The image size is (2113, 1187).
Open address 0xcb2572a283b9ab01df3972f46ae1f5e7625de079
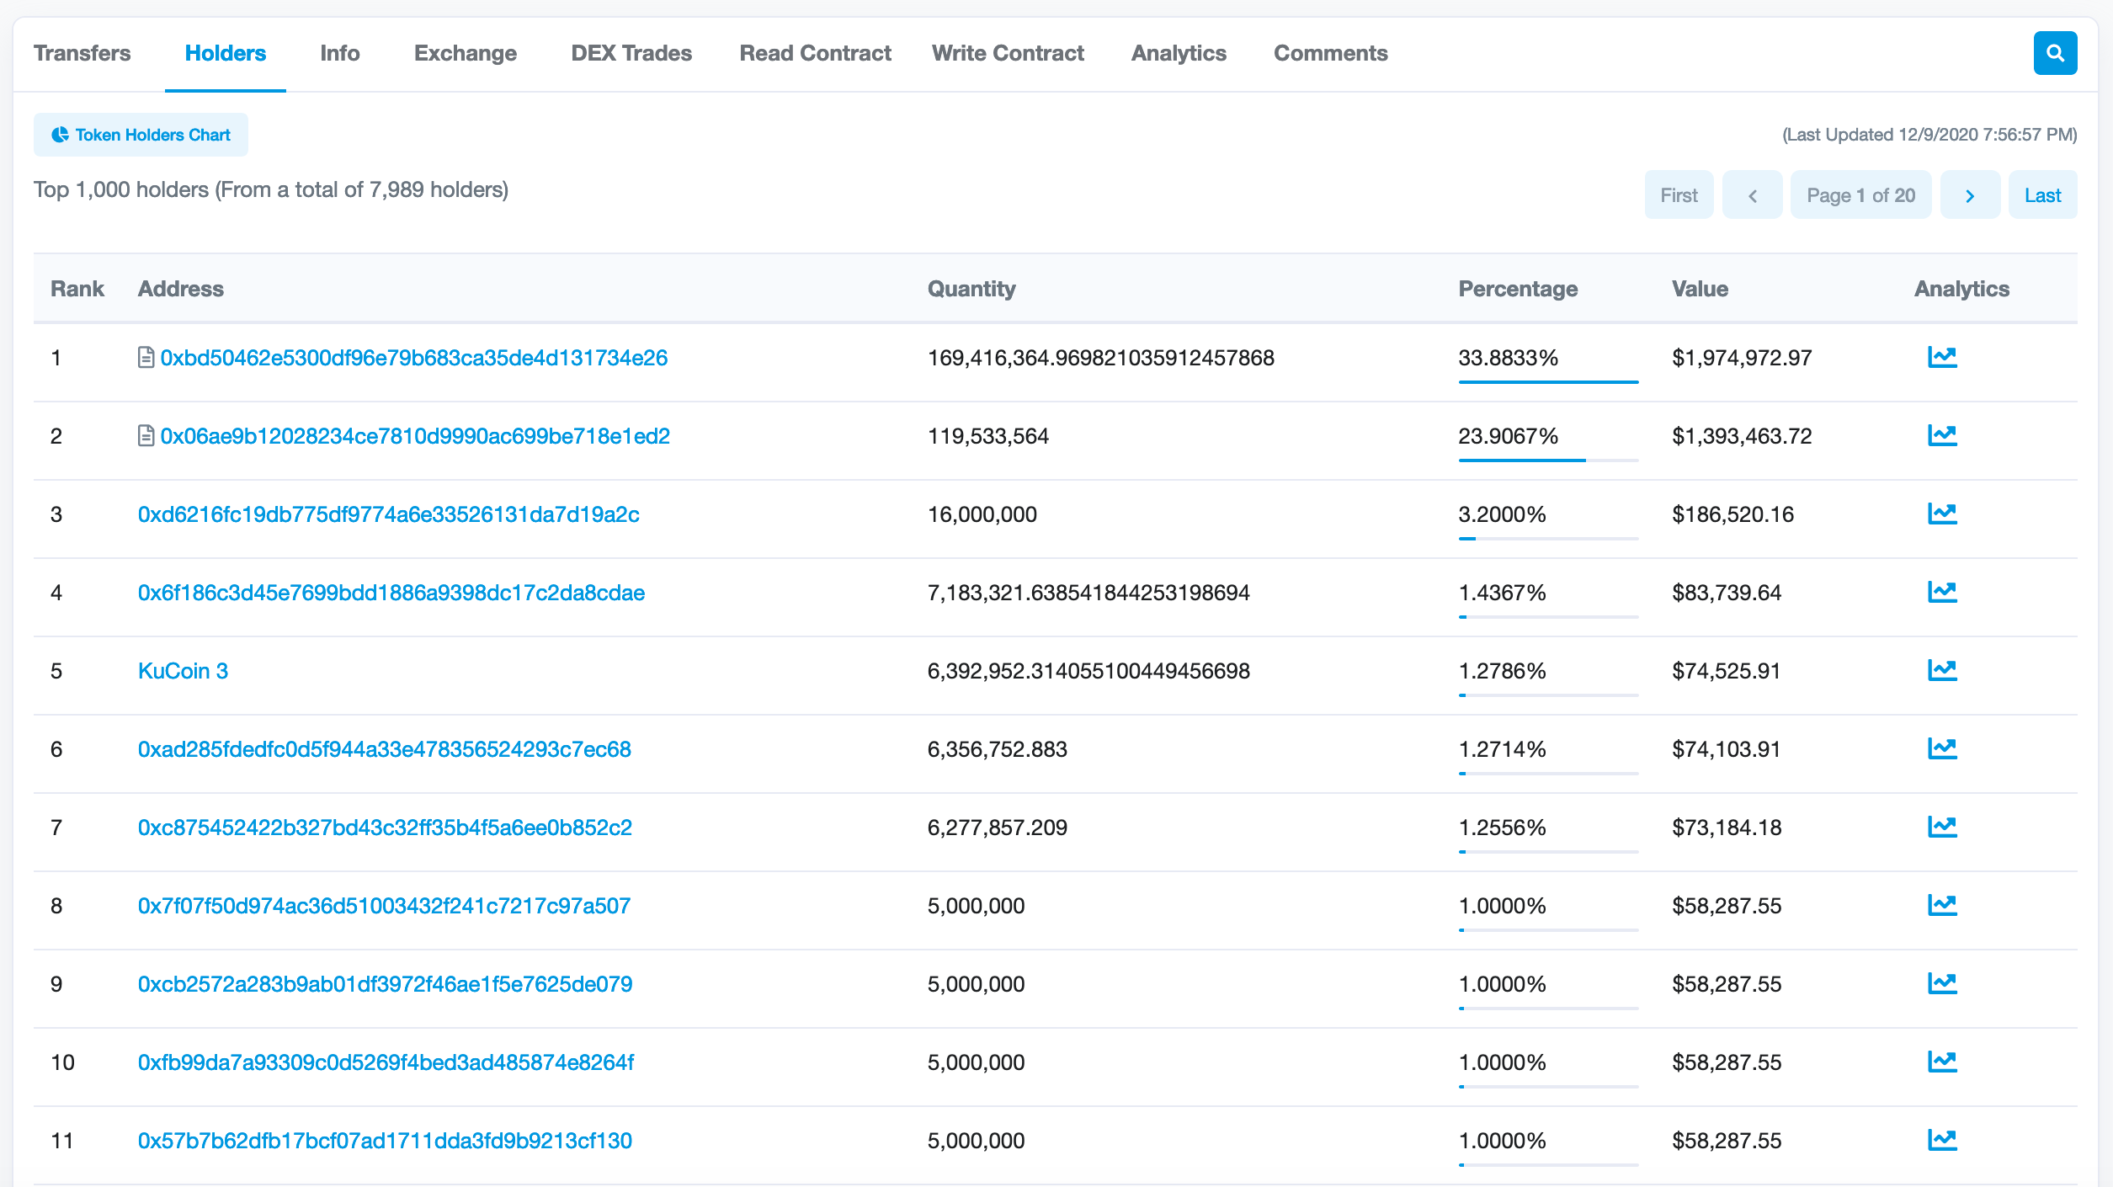385,984
